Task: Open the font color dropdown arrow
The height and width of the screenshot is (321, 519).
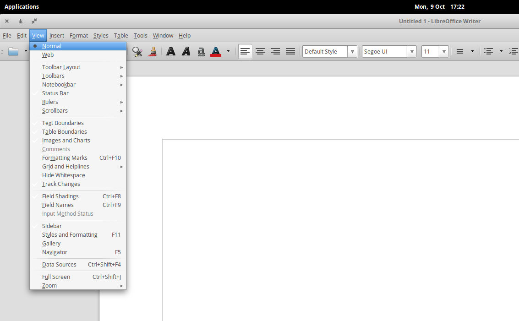Action: 228,51
